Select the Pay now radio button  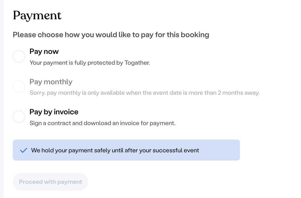tap(19, 56)
